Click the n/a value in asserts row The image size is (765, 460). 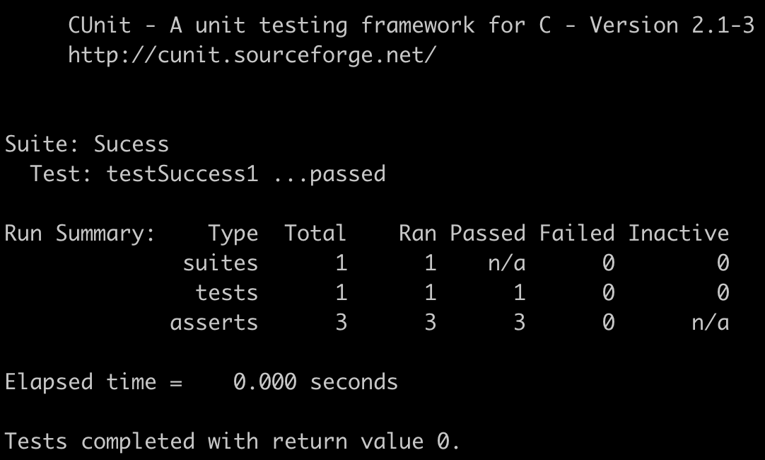pos(711,323)
